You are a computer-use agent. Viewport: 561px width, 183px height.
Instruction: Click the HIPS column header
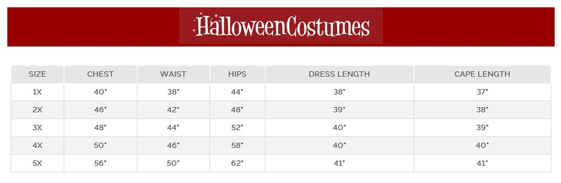tap(237, 74)
